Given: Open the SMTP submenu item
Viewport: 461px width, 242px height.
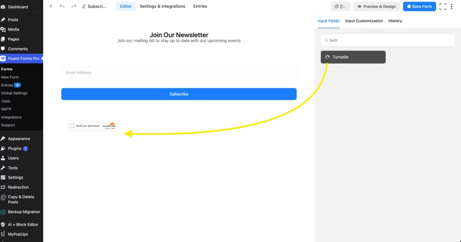Looking at the screenshot, I should [6, 109].
